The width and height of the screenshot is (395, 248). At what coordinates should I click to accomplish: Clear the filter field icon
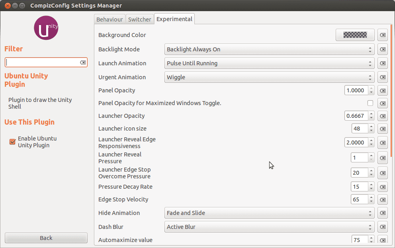click(x=83, y=62)
